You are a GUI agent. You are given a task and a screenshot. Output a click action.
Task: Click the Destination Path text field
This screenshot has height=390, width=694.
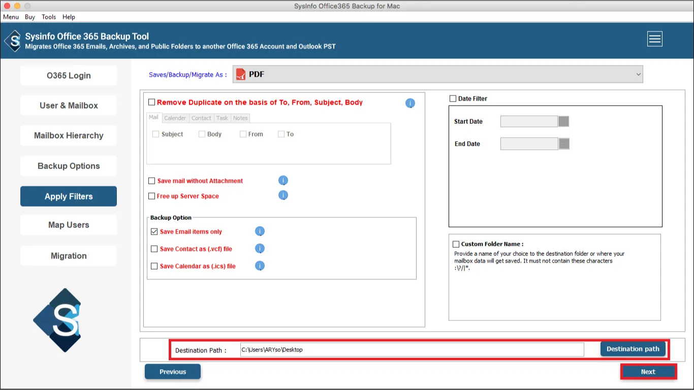[412, 349]
